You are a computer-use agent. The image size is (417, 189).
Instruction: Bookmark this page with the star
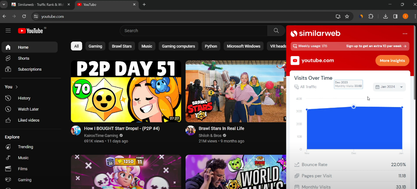[x=347, y=16]
